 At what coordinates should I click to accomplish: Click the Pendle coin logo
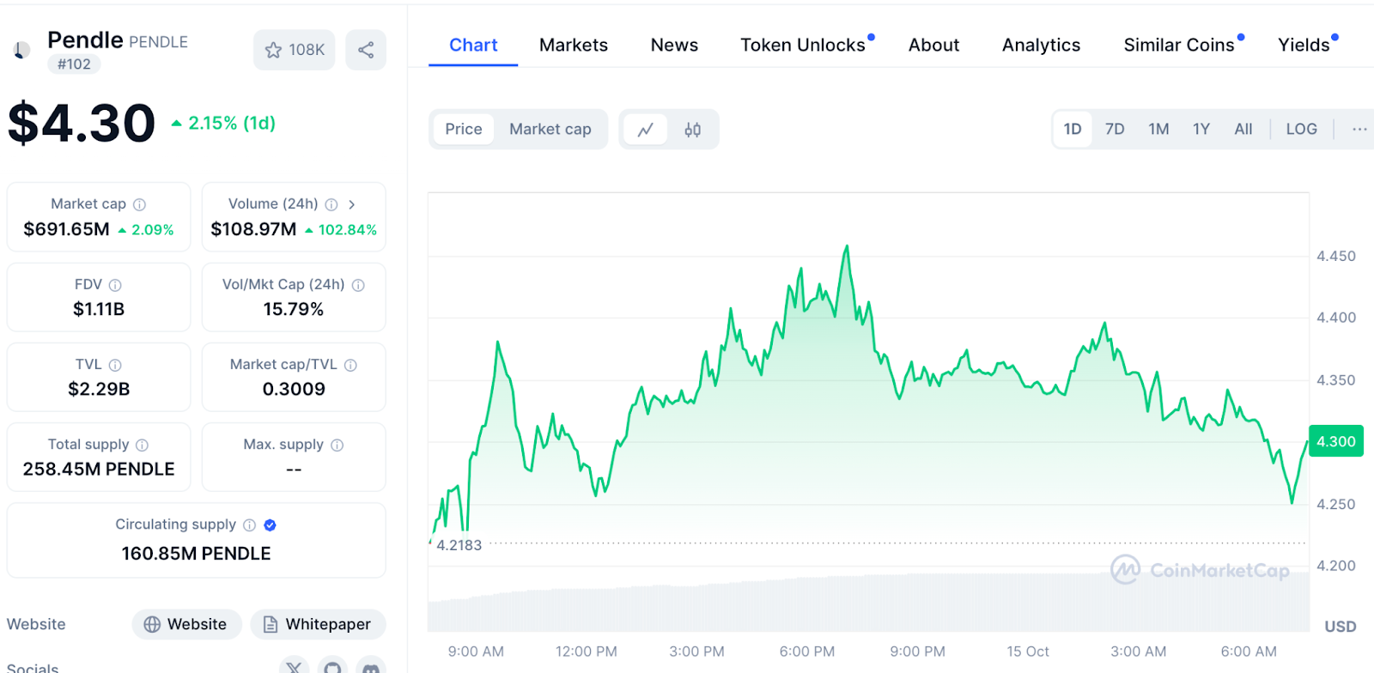point(21,50)
